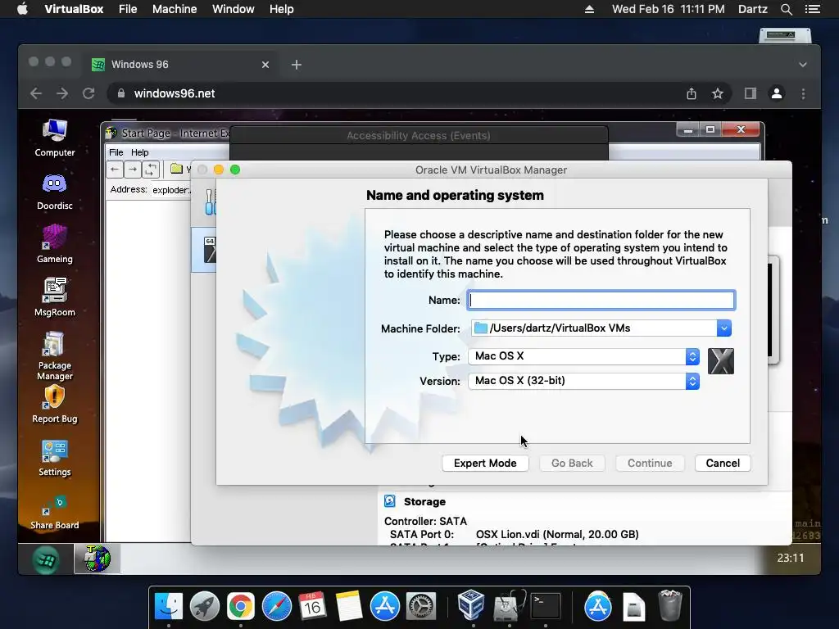The height and width of the screenshot is (629, 839).
Task: Click the Go Back button
Action: coord(572,464)
